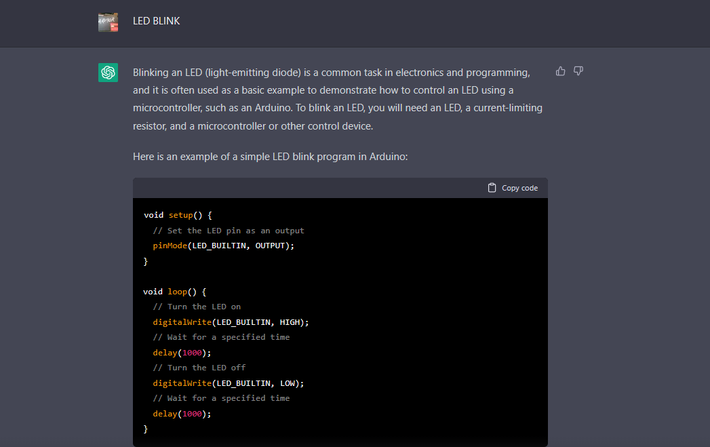
Task: Click the gray header bar of the code block
Action: pos(305,188)
